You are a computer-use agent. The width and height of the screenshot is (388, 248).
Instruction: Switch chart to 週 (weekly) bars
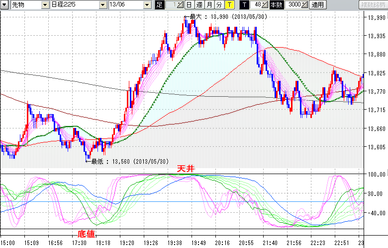click(x=199, y=5)
